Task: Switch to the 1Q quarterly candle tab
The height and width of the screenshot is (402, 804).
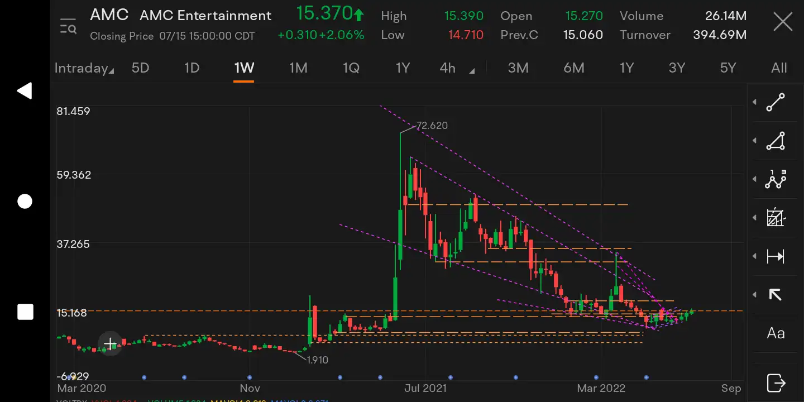Action: click(x=351, y=68)
